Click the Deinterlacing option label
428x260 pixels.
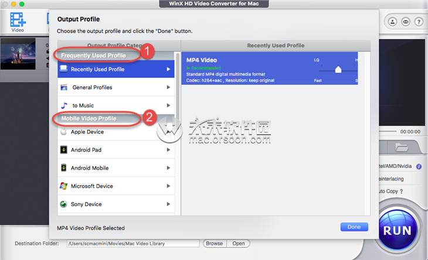pos(391,179)
